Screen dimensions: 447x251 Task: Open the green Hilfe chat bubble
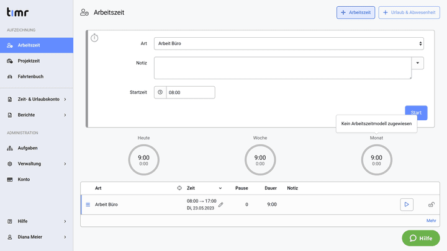(421, 238)
